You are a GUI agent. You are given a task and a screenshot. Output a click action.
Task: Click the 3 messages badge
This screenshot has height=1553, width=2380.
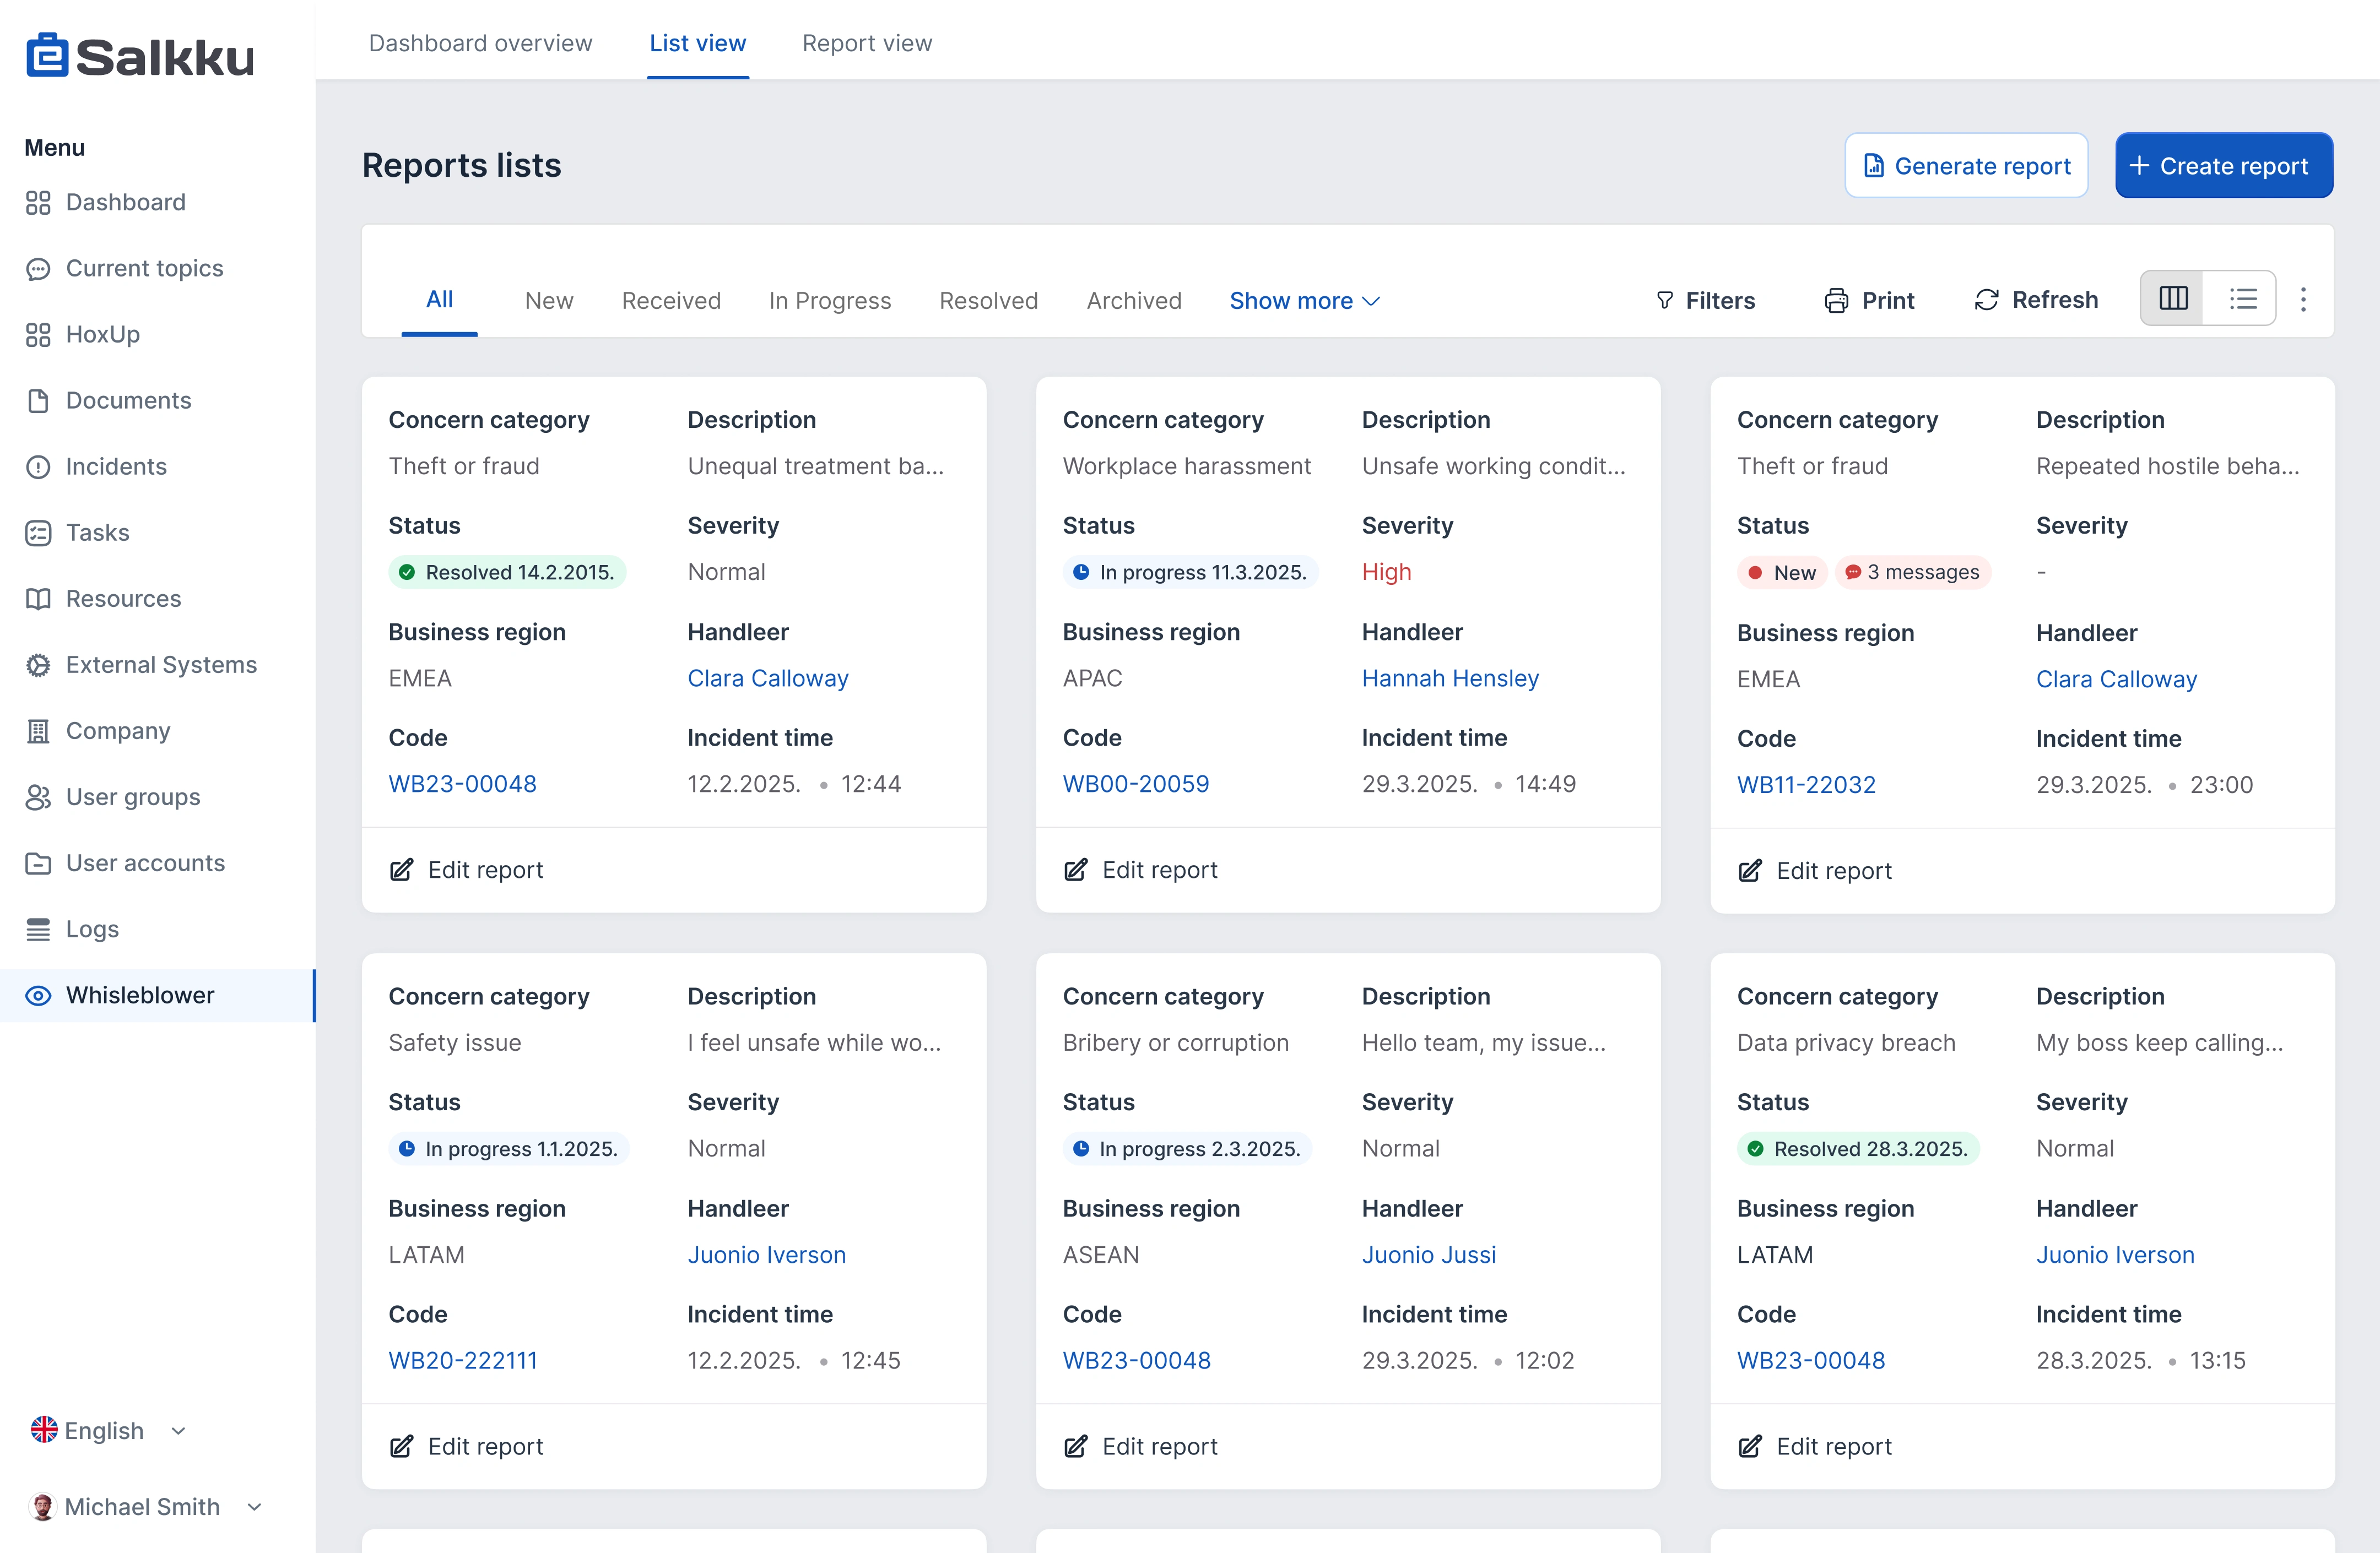pyautogui.click(x=1912, y=573)
